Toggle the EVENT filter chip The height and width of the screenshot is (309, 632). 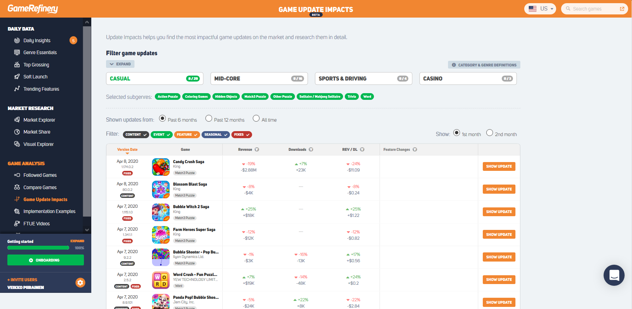coord(162,135)
